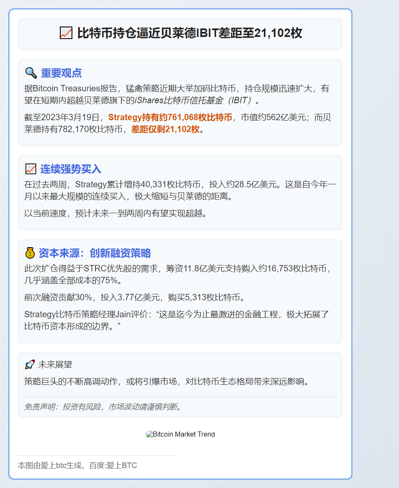Click the 重要观点 section heading
The width and height of the screenshot is (399, 488).
click(x=61, y=73)
